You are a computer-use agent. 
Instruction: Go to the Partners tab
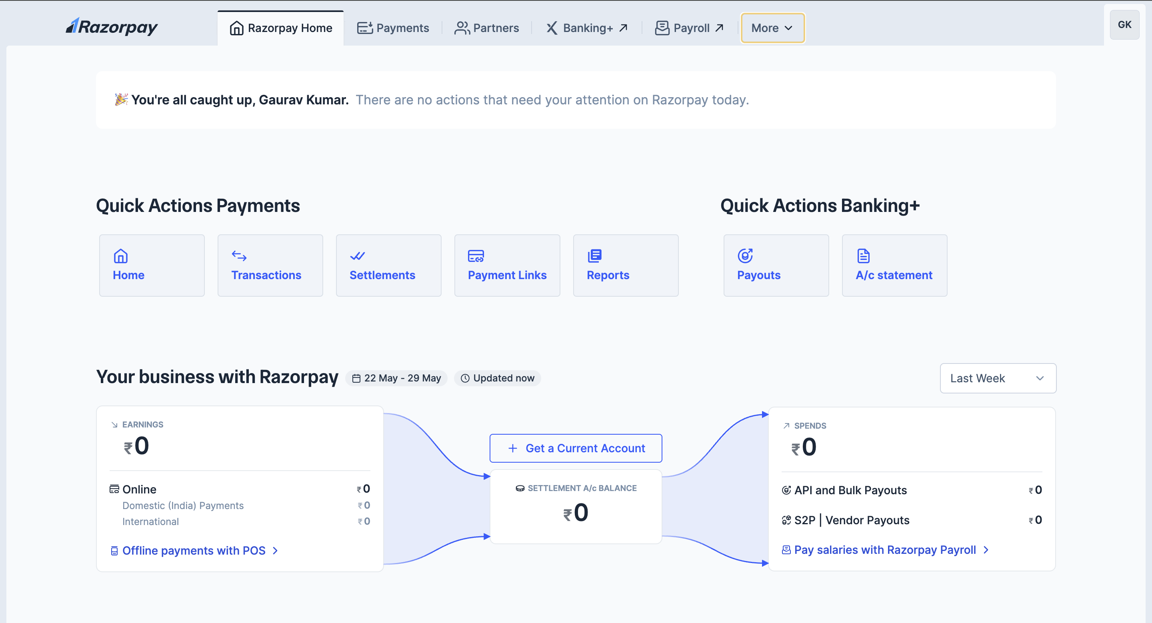click(x=486, y=28)
